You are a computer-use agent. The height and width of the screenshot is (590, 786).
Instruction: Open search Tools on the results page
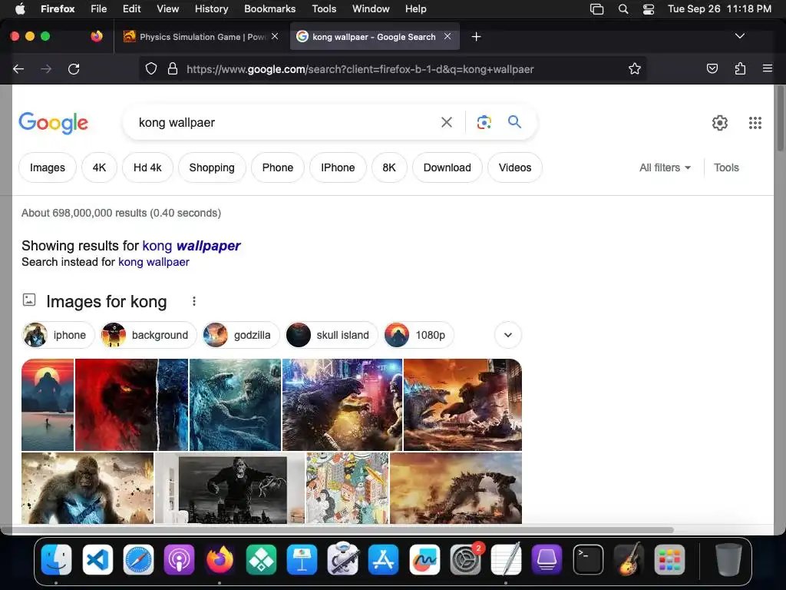click(x=726, y=167)
